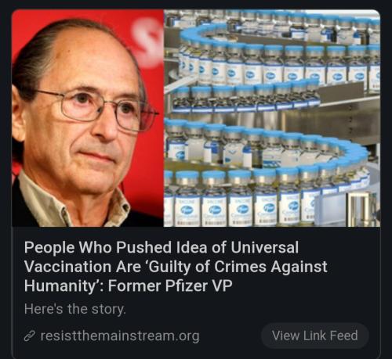Select the words "Former Pfizer VP" in headline
This screenshot has width=392, height=359.
coord(170,286)
